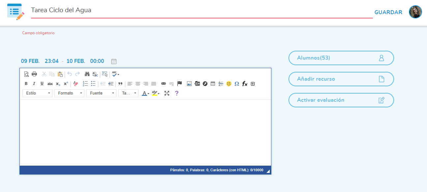Insert special character with Omega icon
The width and height of the screenshot is (427, 192).
pyautogui.click(x=237, y=84)
